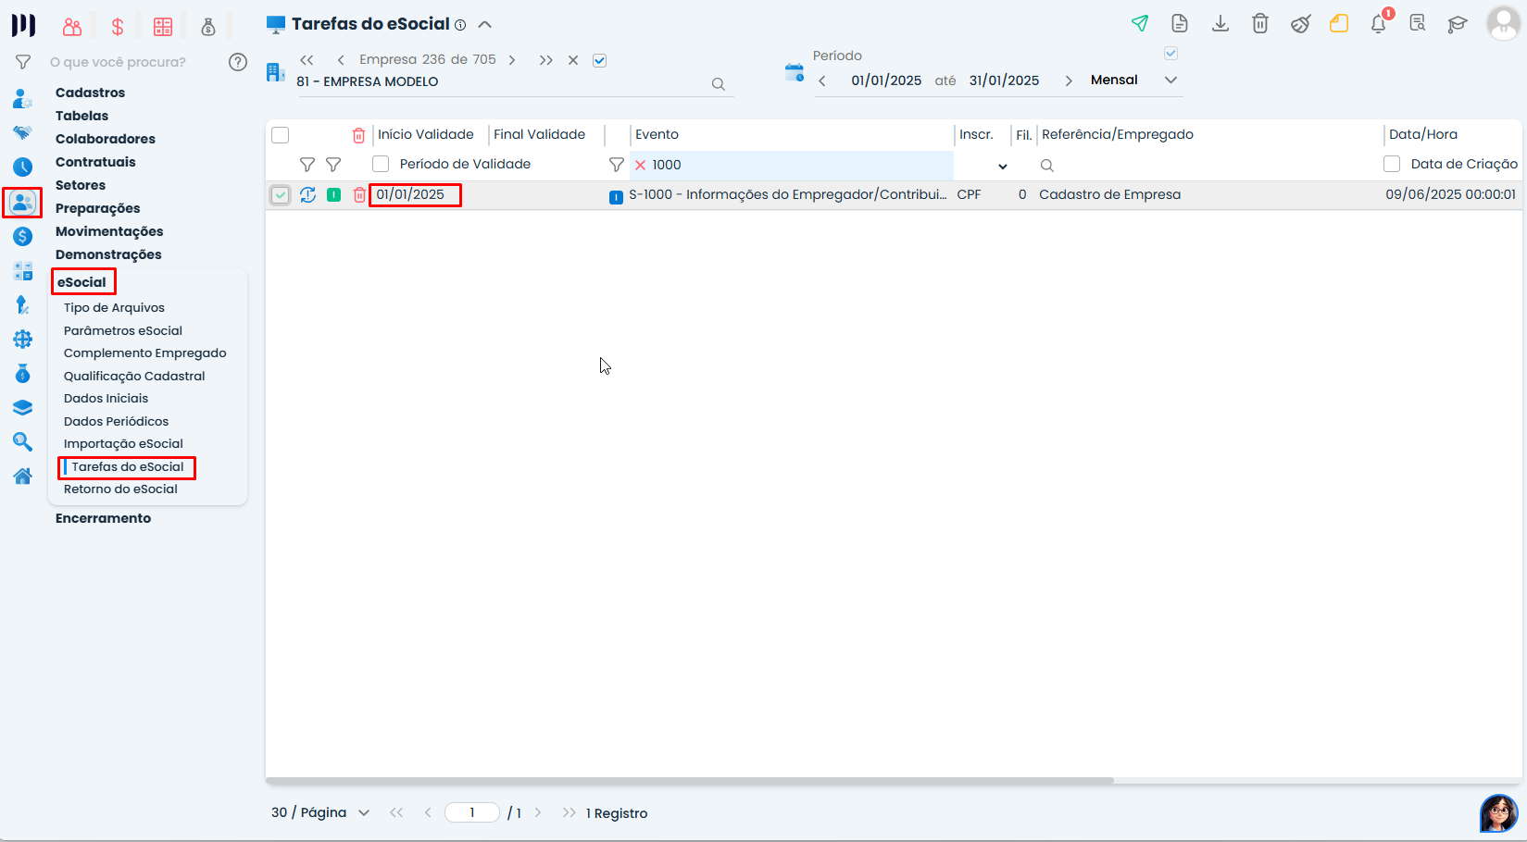Open the Inscr. column dropdown arrow
This screenshot has width=1527, height=842.
pos(1003,166)
